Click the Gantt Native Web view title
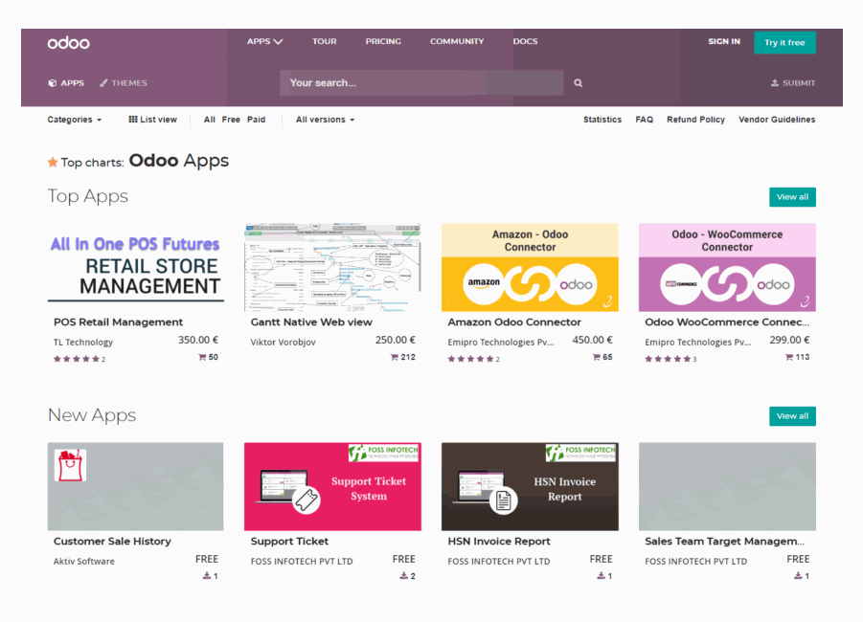This screenshot has width=863, height=622. pos(311,322)
